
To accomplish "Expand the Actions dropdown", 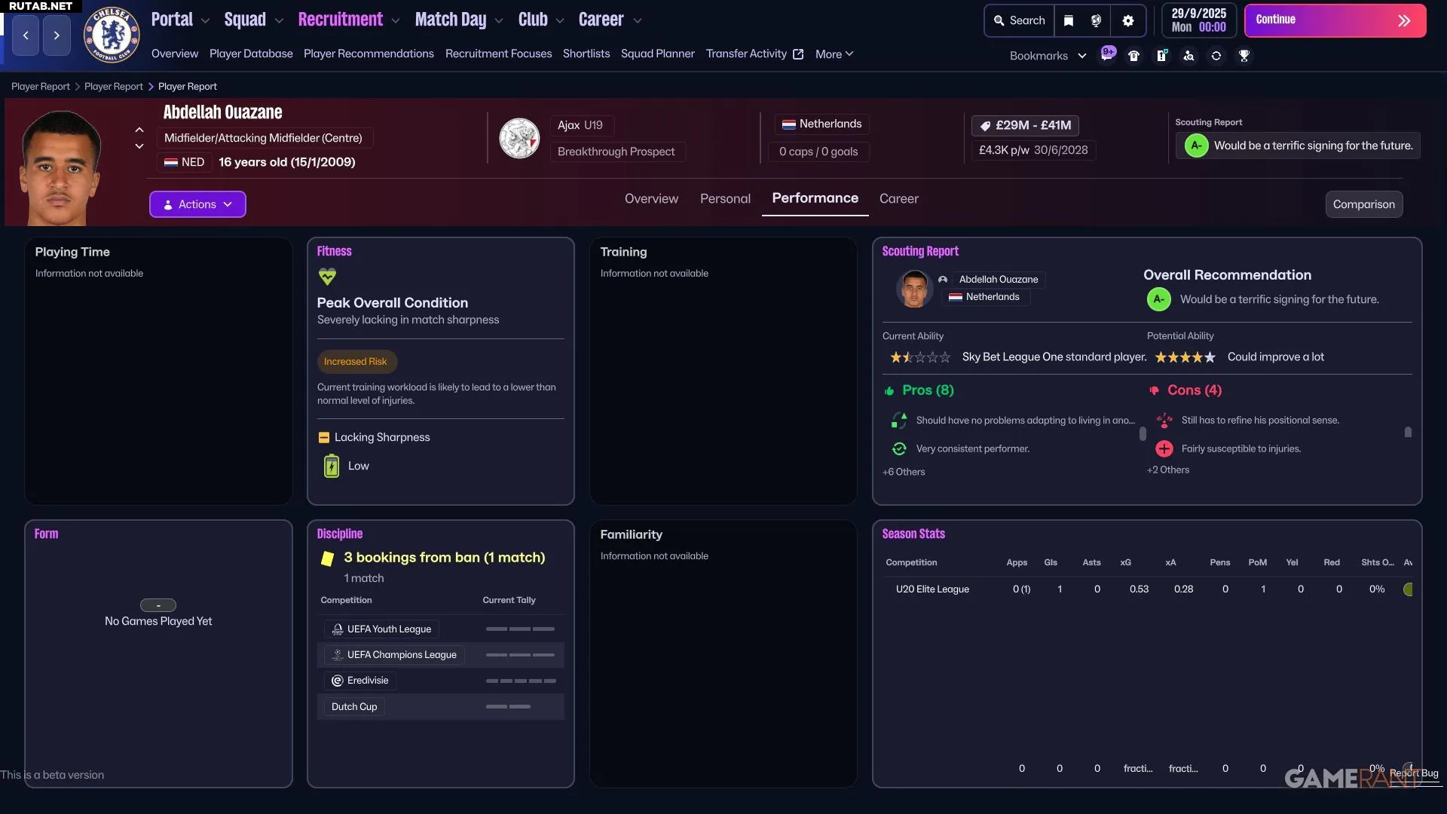I will pos(197,204).
